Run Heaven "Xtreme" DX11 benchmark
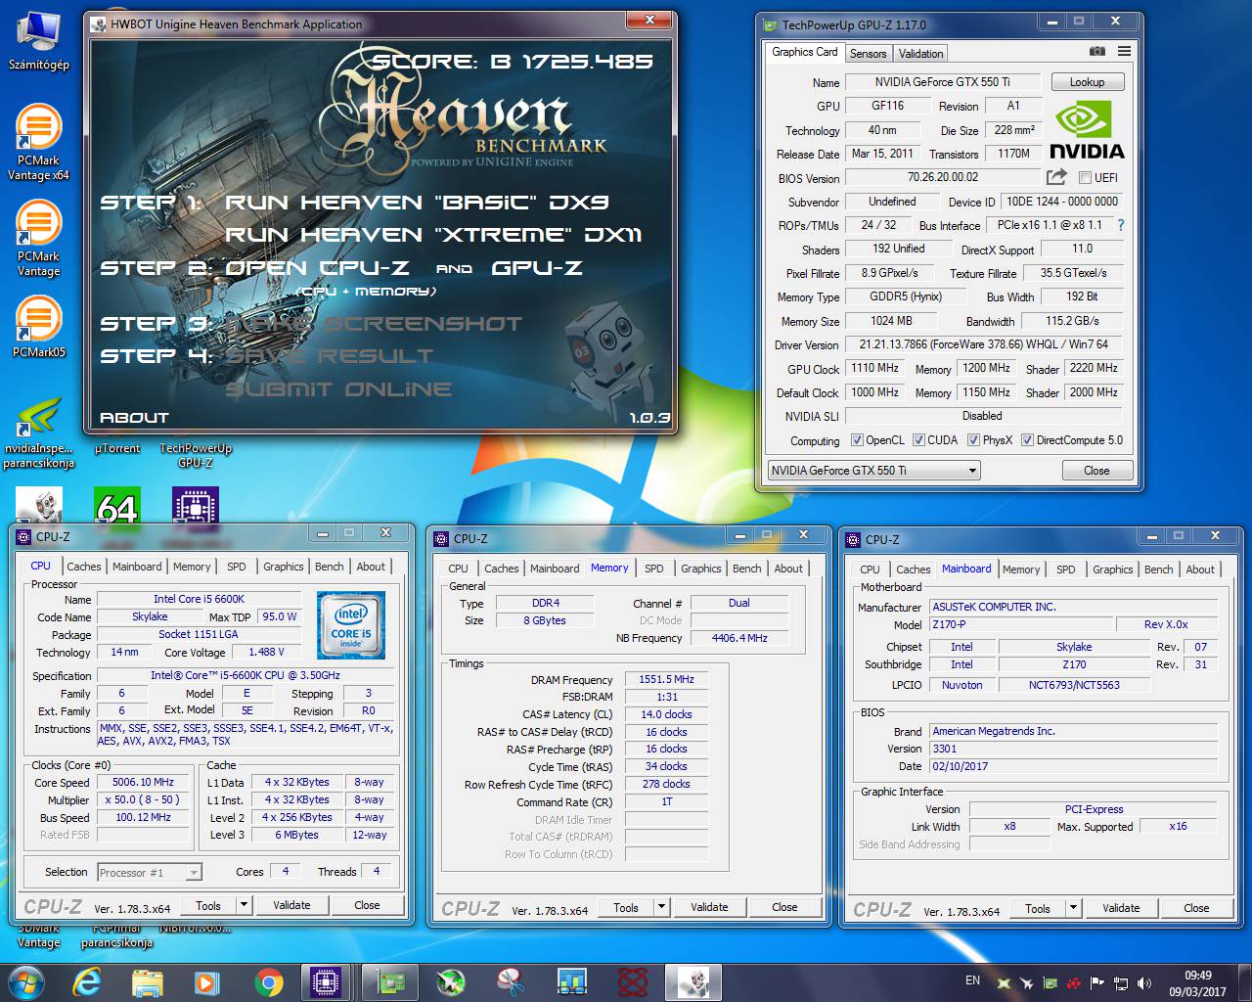This screenshot has width=1252, height=1002. (433, 235)
